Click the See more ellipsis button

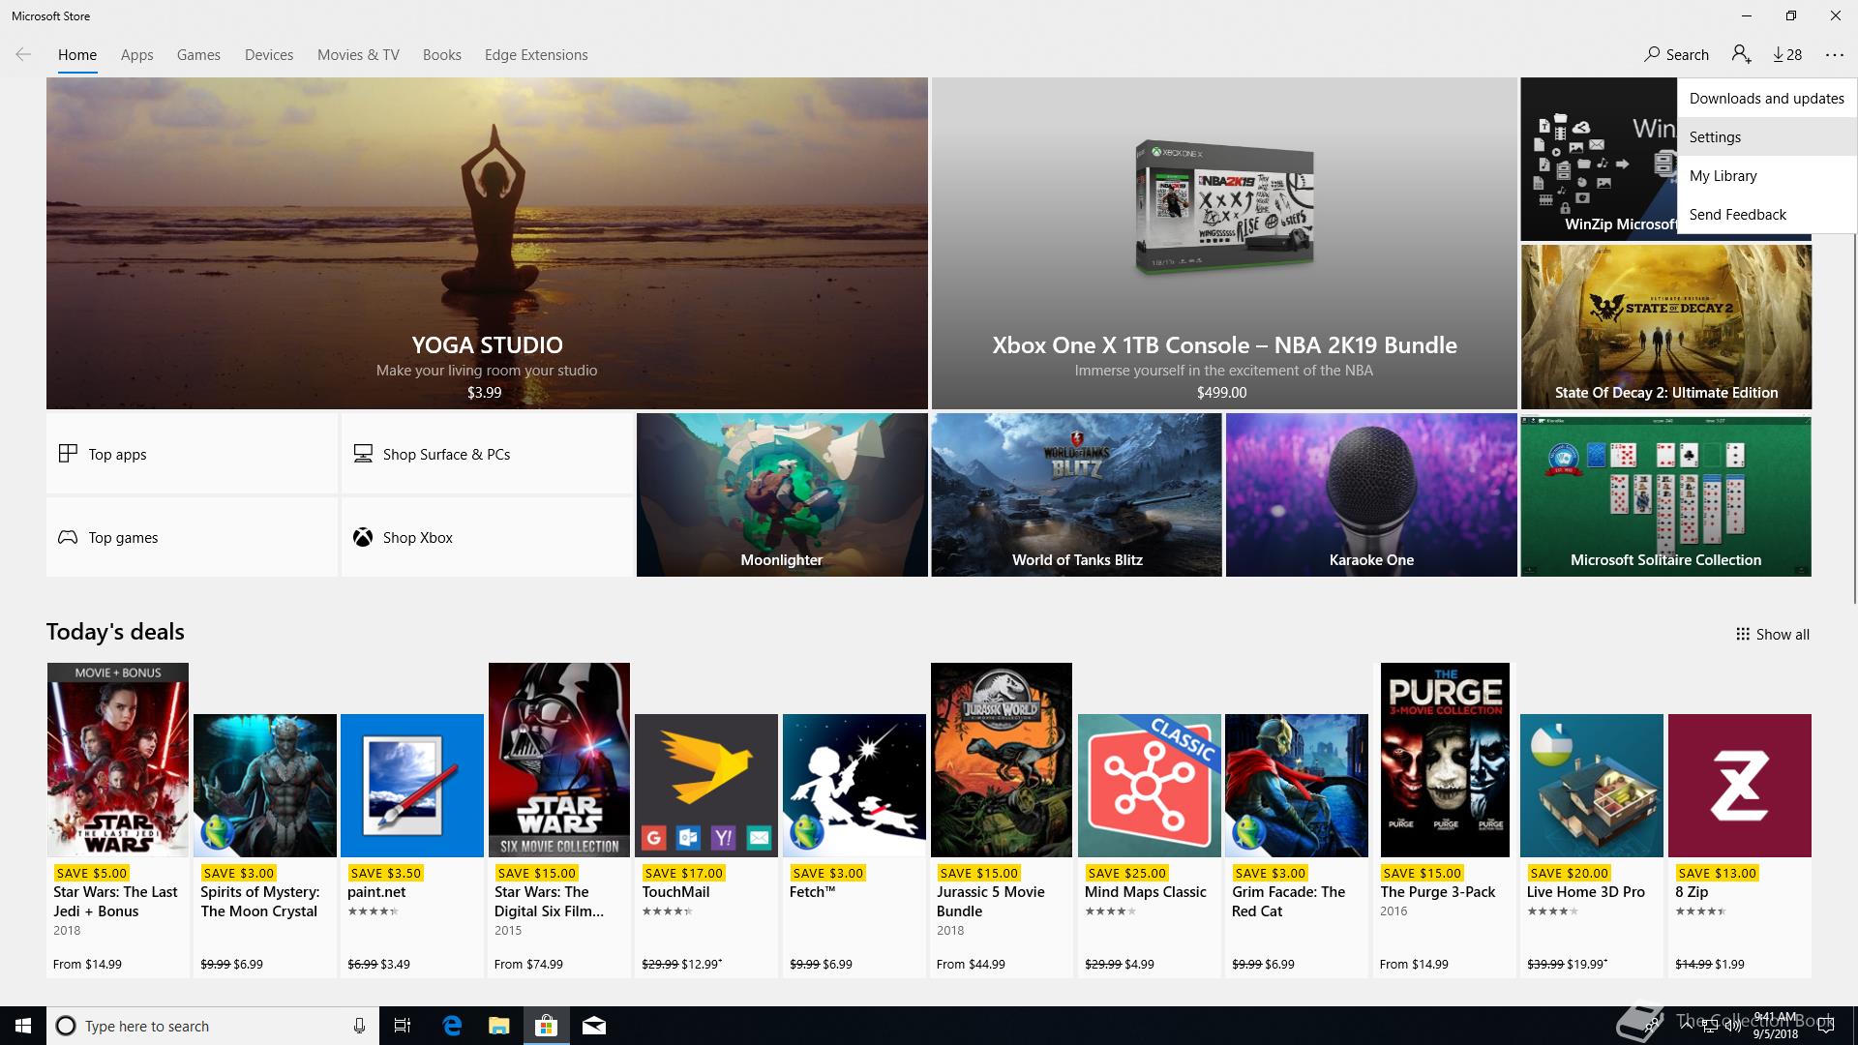tap(1835, 55)
